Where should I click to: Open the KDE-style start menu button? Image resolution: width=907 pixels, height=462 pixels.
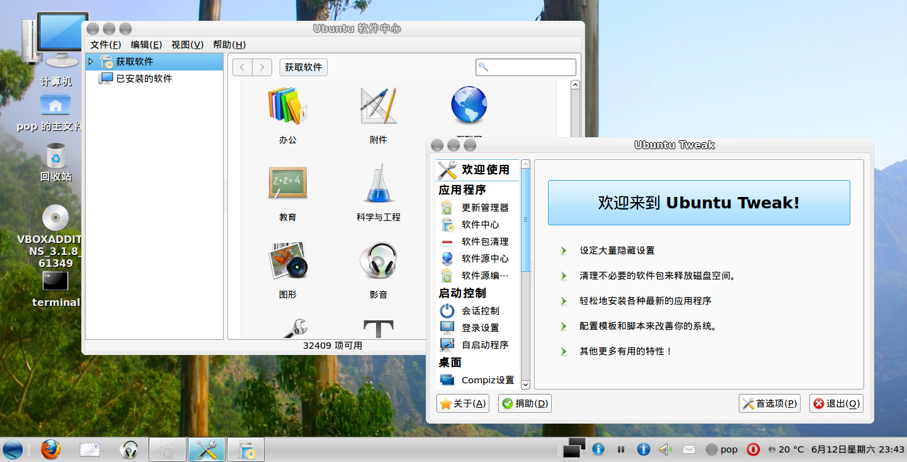[x=13, y=449]
